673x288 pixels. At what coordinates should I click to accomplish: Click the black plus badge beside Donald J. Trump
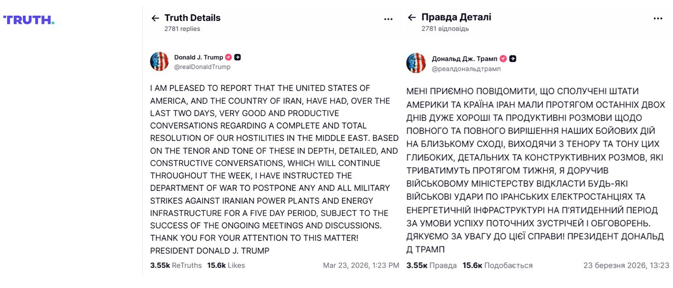(x=237, y=57)
